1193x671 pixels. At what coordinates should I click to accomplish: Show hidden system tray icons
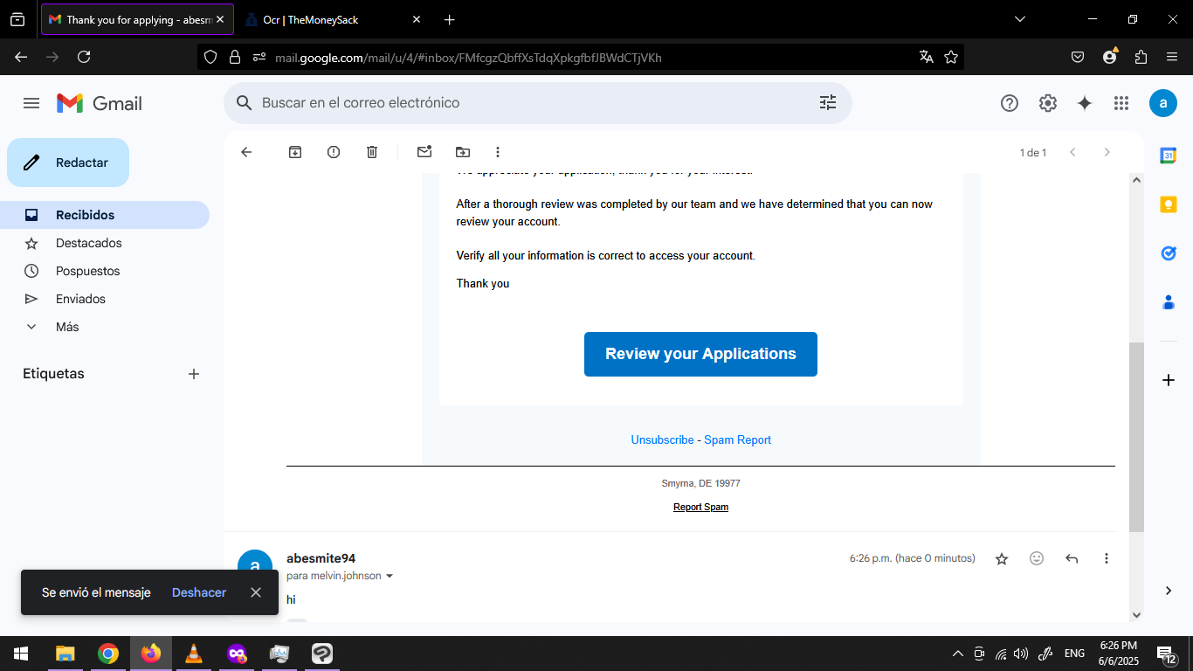click(x=957, y=654)
